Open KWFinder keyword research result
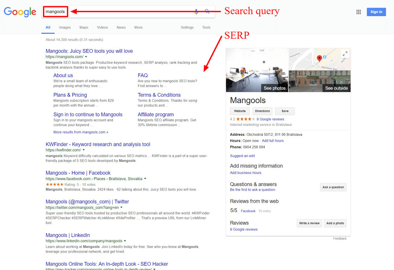This screenshot has height=270, width=394. 98,144
